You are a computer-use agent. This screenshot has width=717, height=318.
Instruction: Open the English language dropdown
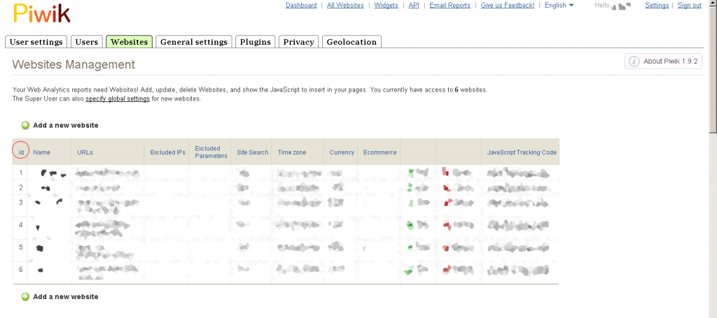559,6
